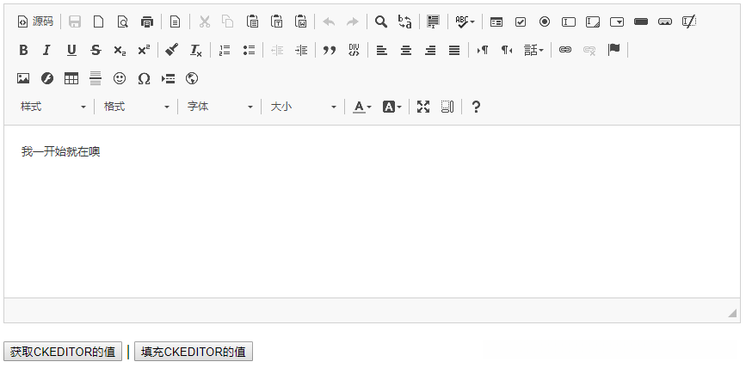Screen dimensions: 746x368
Task: Open the 样式 styles dropdown
Action: [52, 107]
